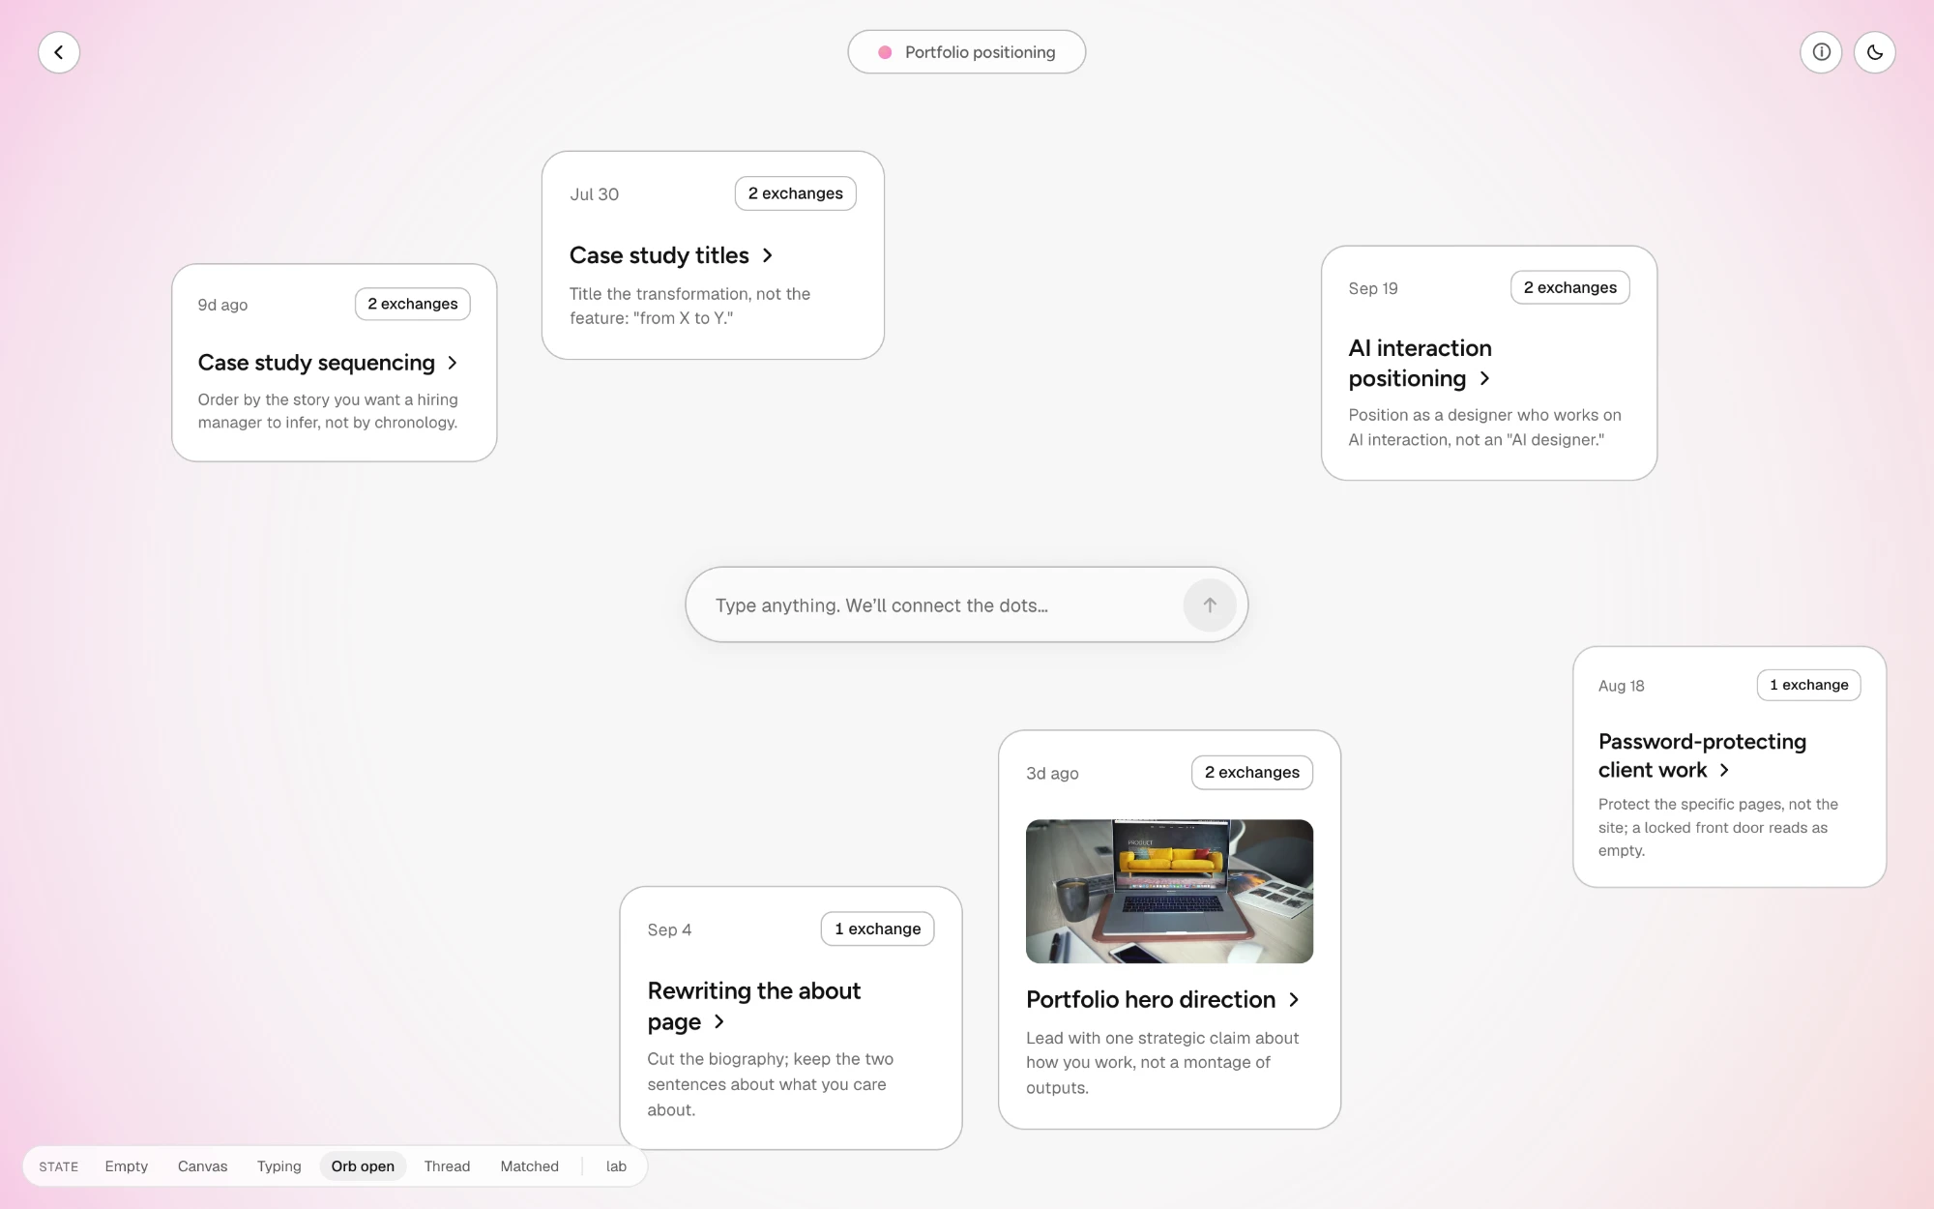Screen dimensions: 1934x1209
Task: Switch state to Thread
Action: pos(447,1165)
